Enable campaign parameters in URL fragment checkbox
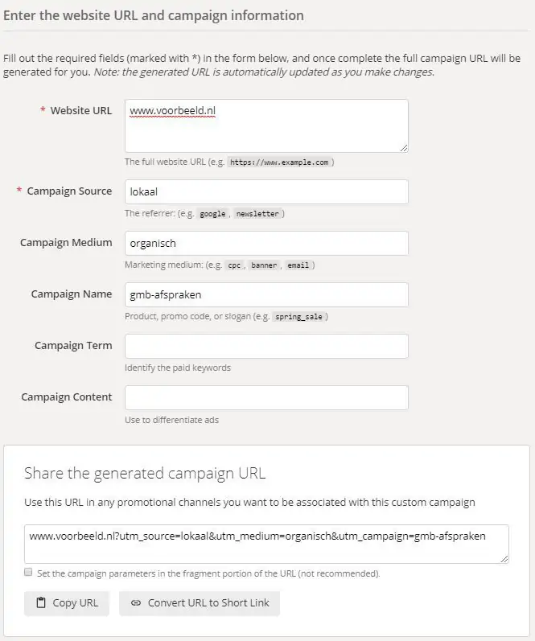Screen dimensions: 535x641 point(28,573)
